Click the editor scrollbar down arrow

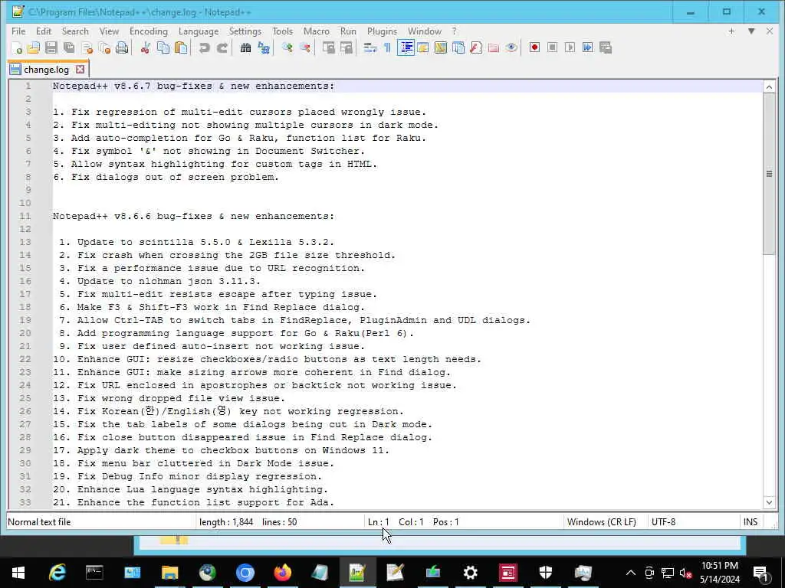click(x=769, y=502)
